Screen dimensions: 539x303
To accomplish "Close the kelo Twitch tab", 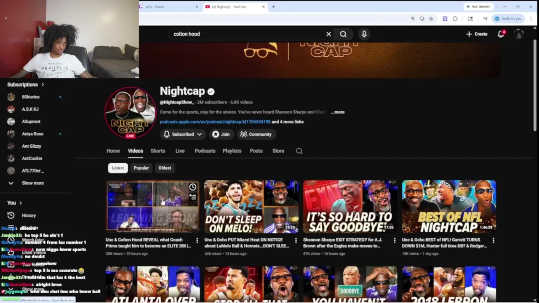I will tap(197, 7).
